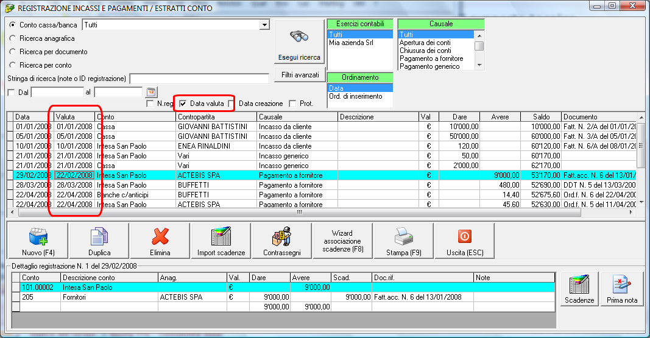Tick the Prot. checkbox

click(292, 104)
